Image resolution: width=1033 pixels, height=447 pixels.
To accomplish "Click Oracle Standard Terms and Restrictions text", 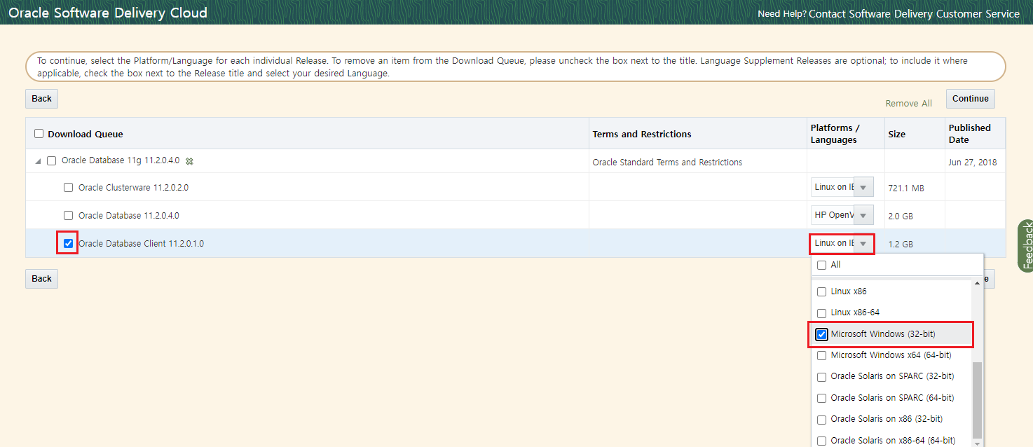I will point(667,162).
